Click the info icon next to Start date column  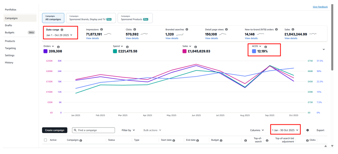coord(174,140)
